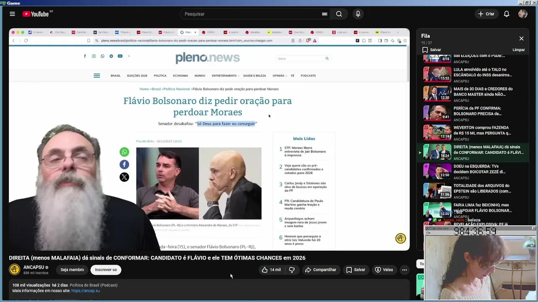Click the Instagram icon in pleno.news header
The width and height of the screenshot is (538, 302).
[x=94, y=56]
